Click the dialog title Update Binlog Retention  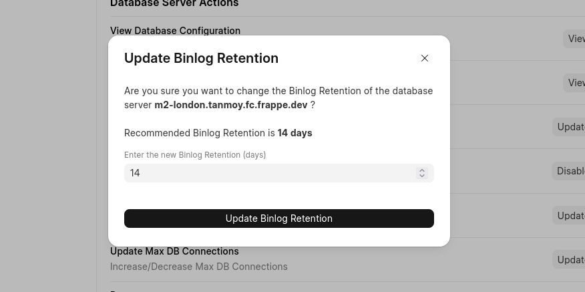click(201, 58)
